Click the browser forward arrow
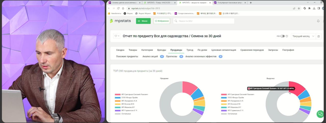 point(114,8)
